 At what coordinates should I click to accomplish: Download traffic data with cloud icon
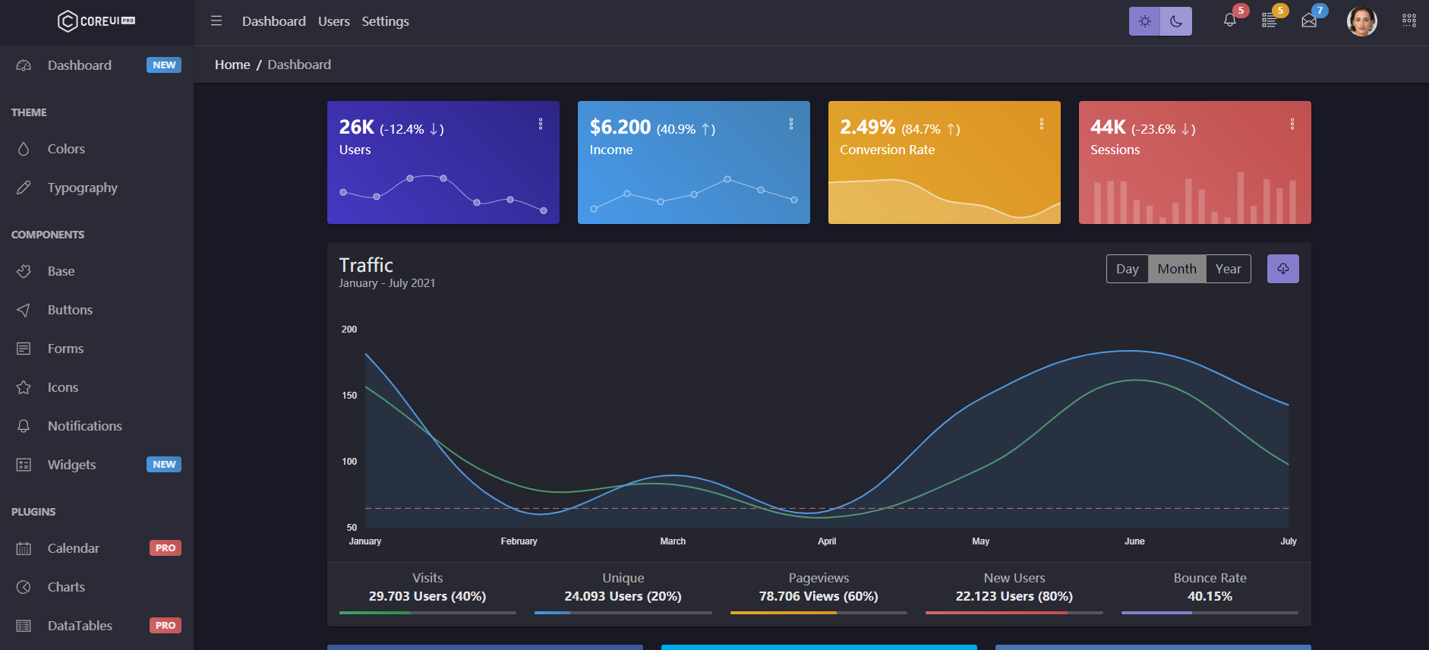coord(1282,269)
